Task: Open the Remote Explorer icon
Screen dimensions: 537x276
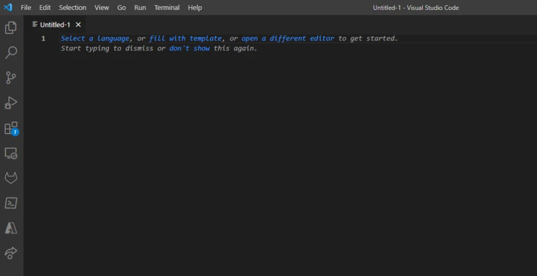Action: click(11, 153)
